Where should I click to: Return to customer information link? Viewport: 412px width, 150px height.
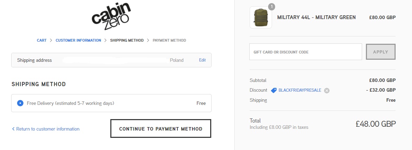pos(46,129)
